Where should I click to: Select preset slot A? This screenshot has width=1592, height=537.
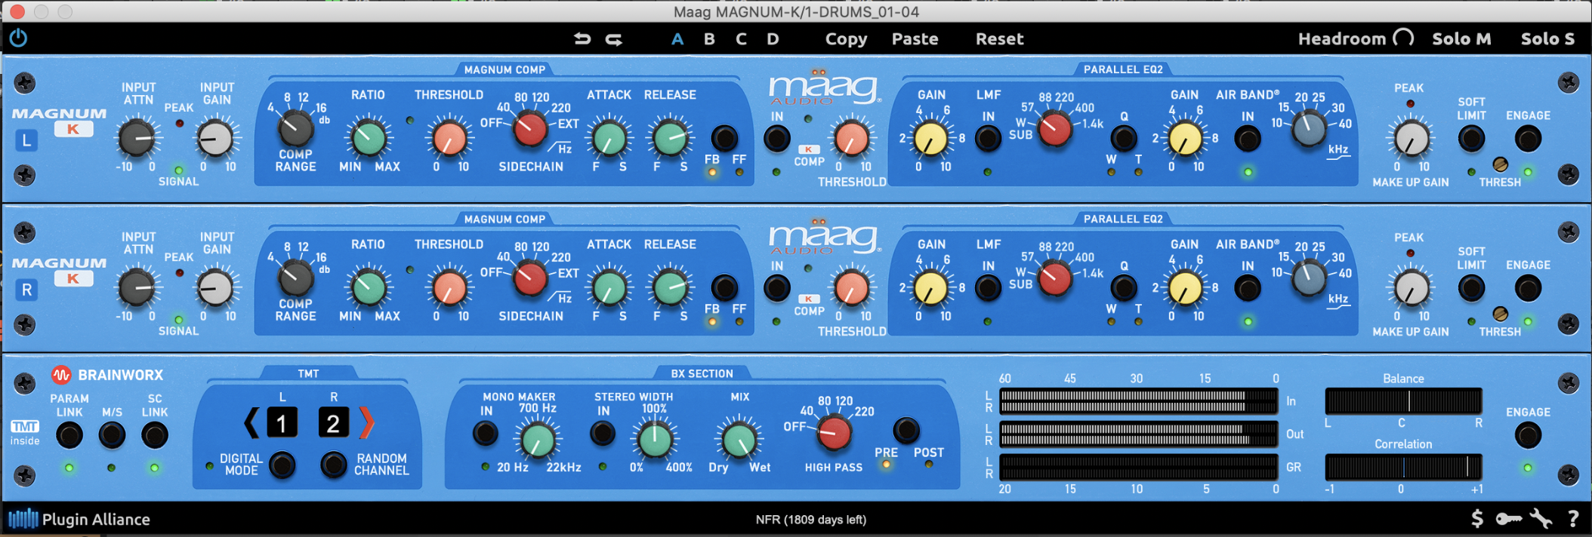click(677, 39)
